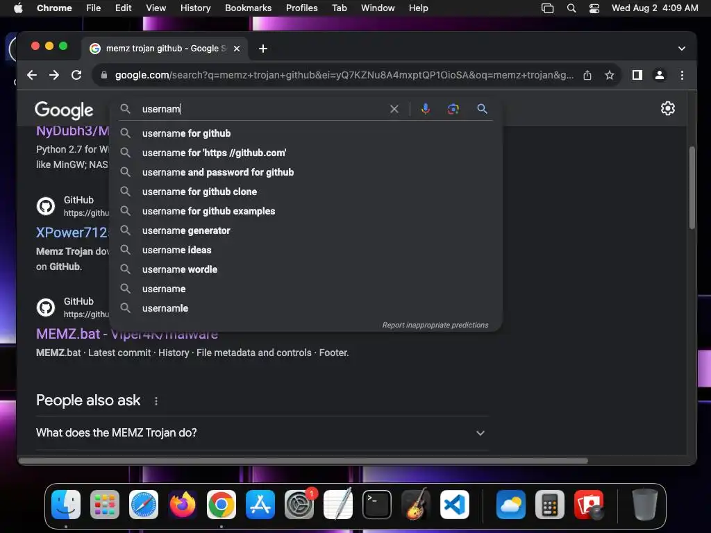
Task: Choose suggestion 'usernamle'
Action: (x=306, y=309)
